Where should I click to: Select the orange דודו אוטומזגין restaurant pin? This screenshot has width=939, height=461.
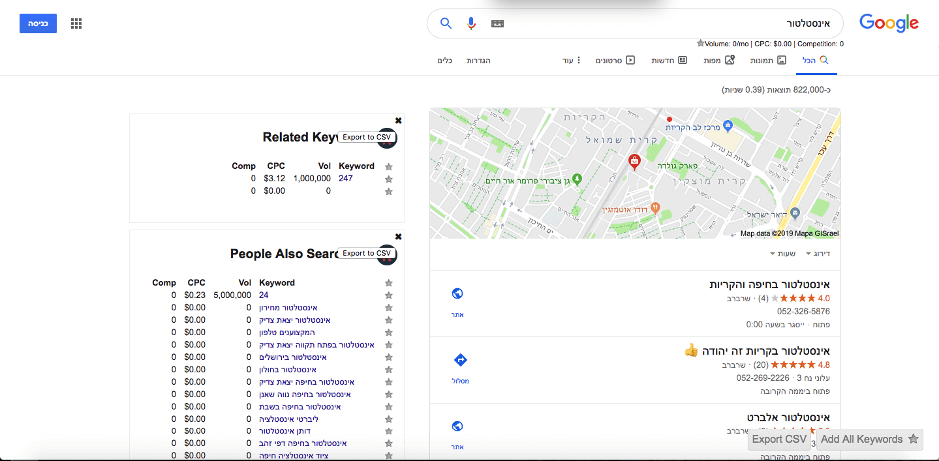coord(656,208)
